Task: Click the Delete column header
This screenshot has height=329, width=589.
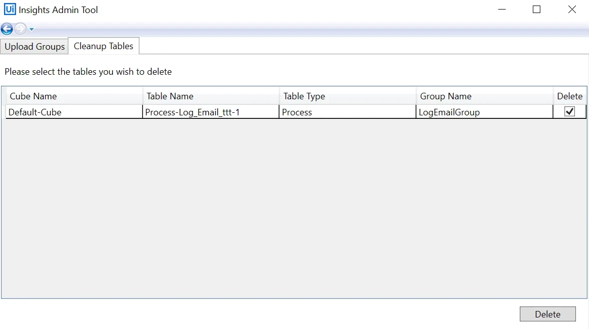Action: click(570, 96)
